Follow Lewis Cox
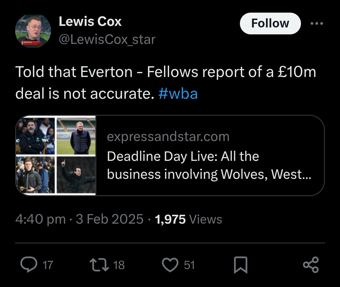The height and width of the screenshot is (287, 340). click(270, 23)
